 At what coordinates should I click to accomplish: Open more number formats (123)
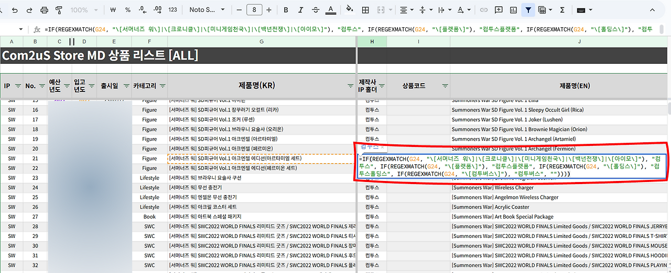pos(172,10)
